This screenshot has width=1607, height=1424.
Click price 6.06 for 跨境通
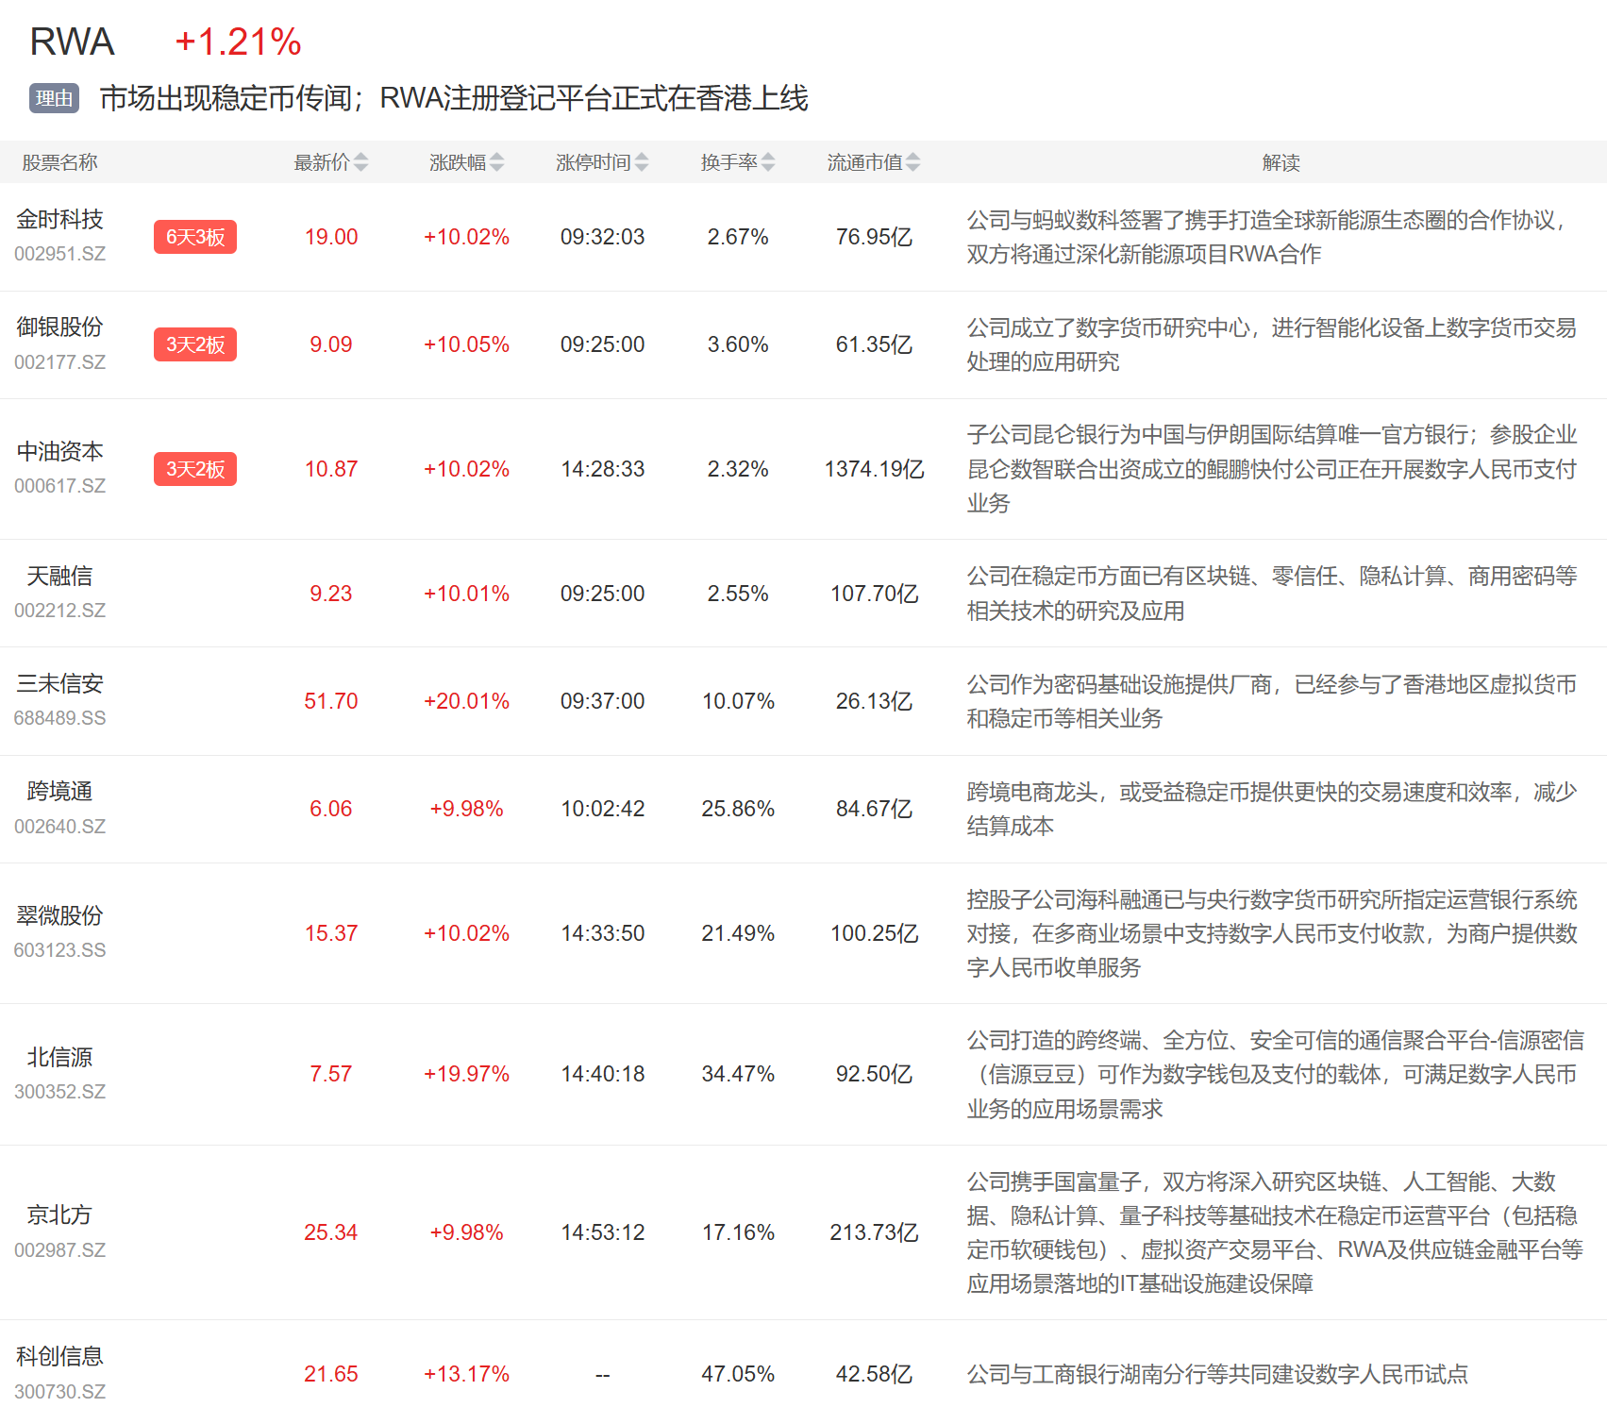(x=331, y=809)
